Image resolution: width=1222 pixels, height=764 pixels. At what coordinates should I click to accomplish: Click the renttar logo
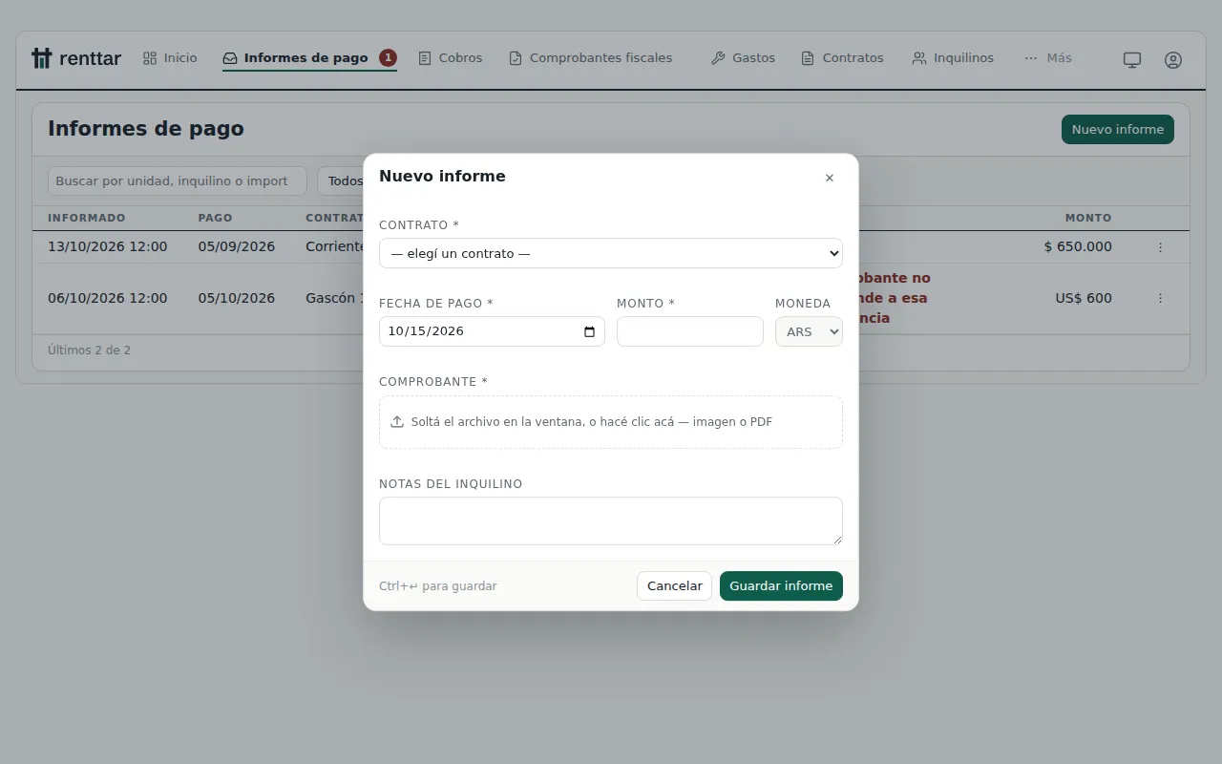[x=76, y=58]
